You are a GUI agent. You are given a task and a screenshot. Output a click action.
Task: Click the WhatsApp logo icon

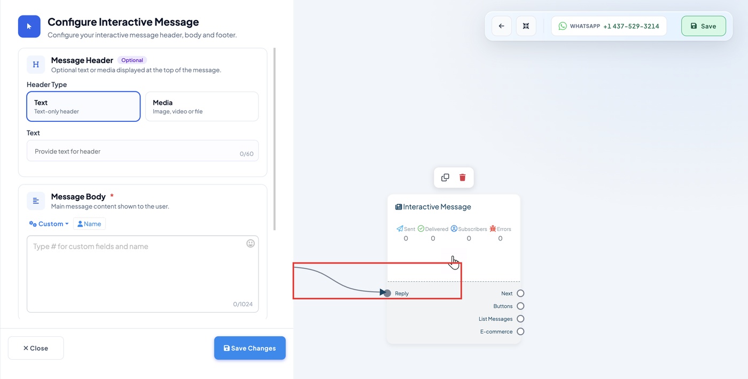pos(563,26)
